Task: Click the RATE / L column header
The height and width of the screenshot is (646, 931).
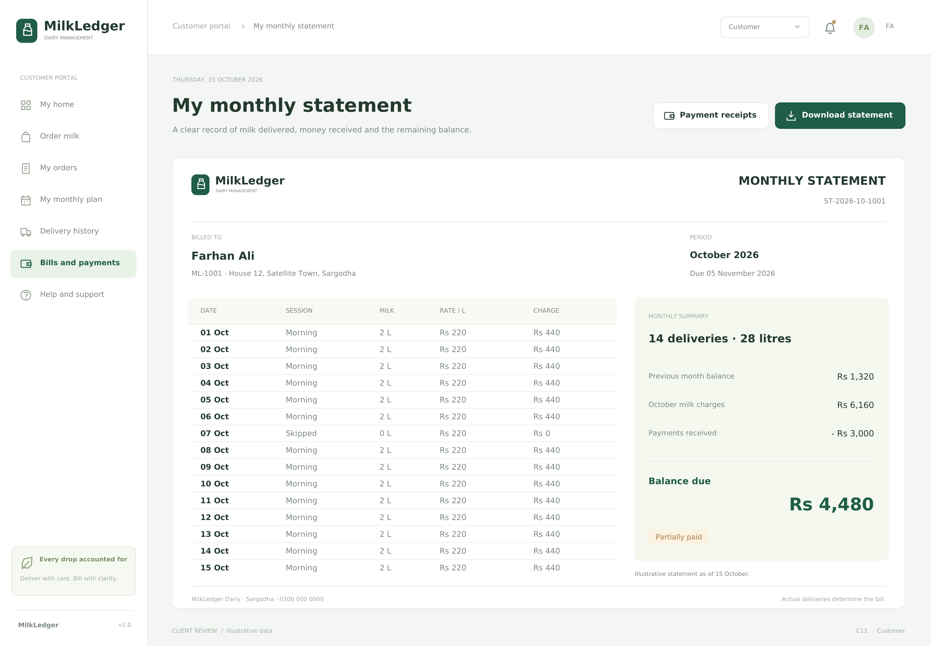Action: point(452,311)
